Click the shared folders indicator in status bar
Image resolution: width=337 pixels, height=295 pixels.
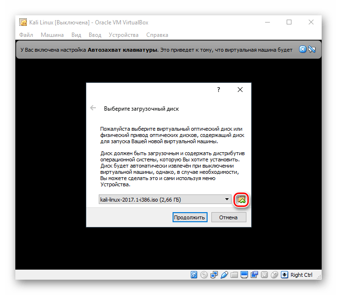pyautogui.click(x=234, y=275)
